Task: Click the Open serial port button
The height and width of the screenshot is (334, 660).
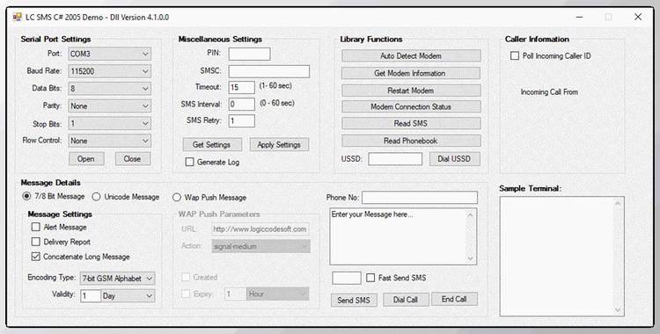Action: point(86,158)
